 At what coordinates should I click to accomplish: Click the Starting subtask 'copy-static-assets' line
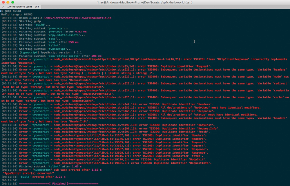(43, 35)
